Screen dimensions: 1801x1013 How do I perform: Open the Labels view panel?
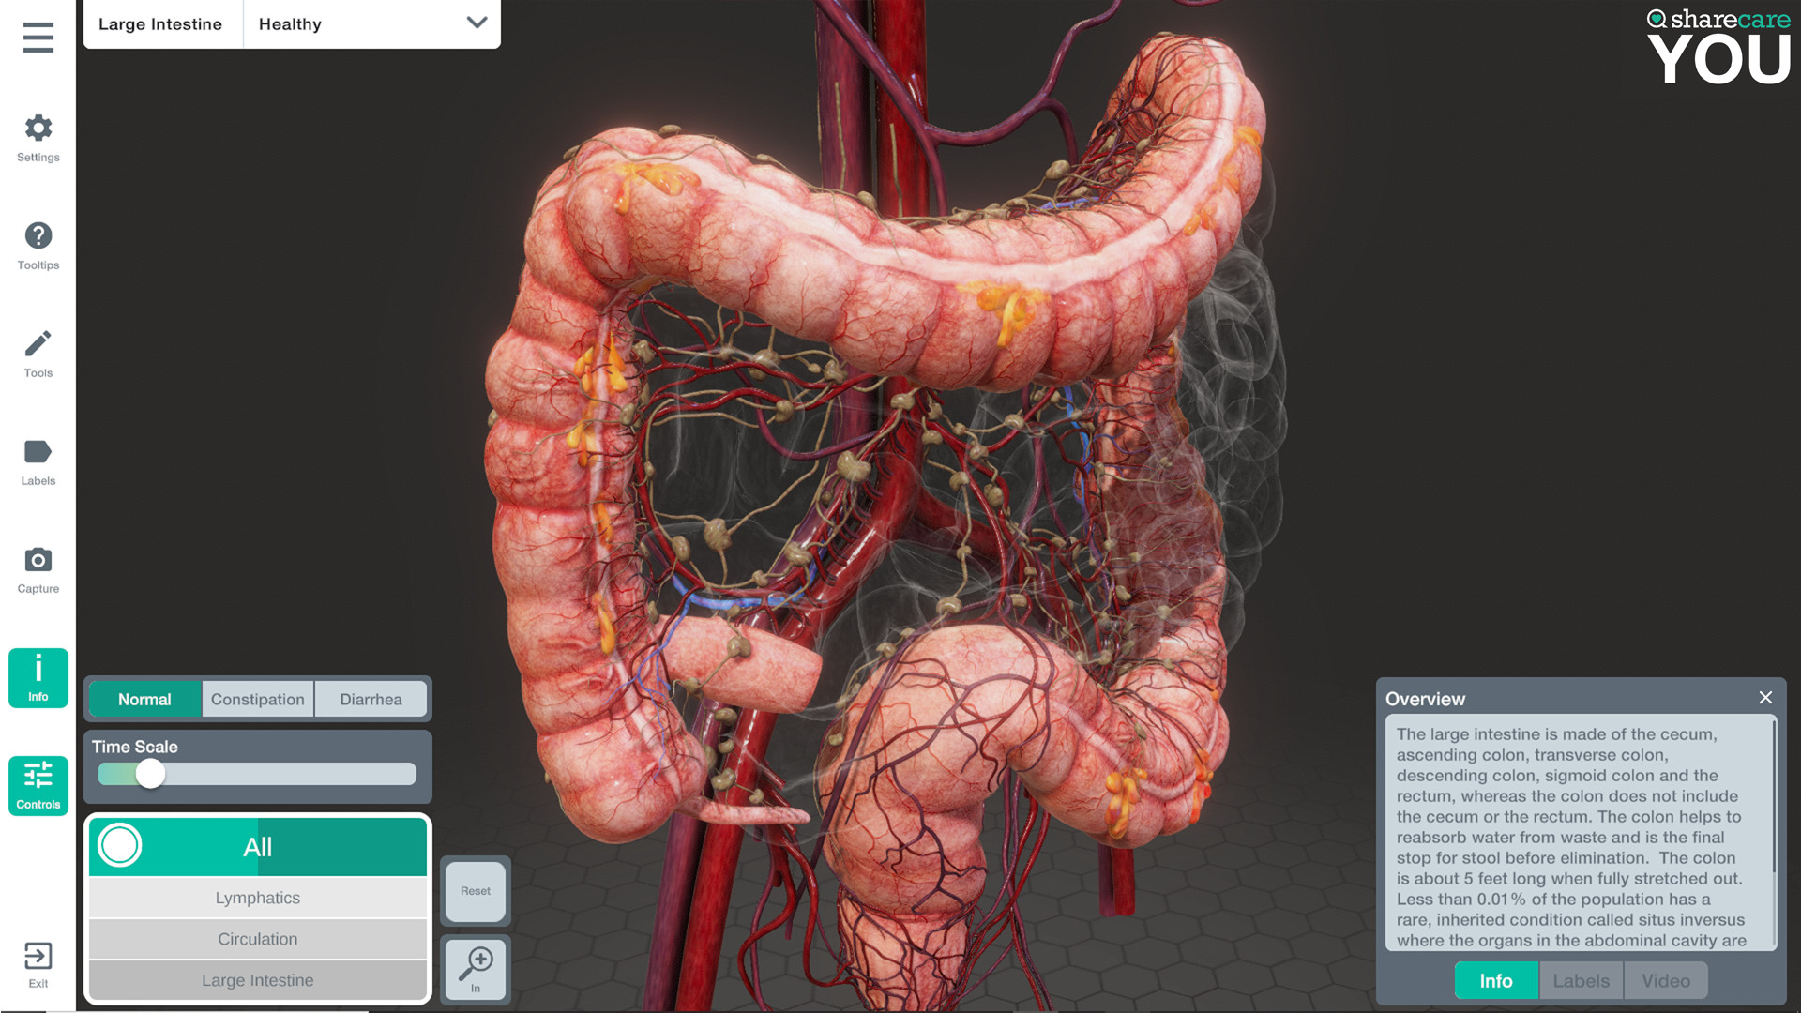tap(1581, 981)
